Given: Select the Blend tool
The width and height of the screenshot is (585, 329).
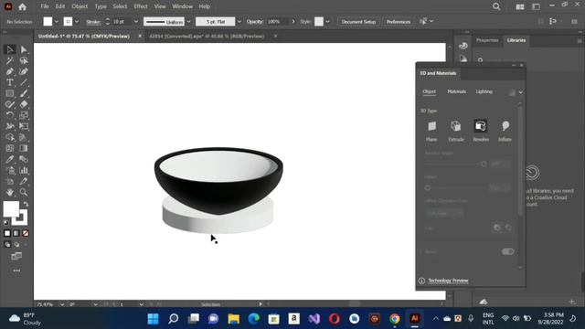Looking at the screenshot, I should click(x=24, y=159).
